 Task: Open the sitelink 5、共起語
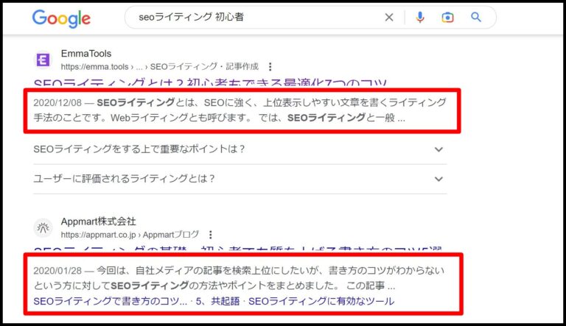click(217, 301)
